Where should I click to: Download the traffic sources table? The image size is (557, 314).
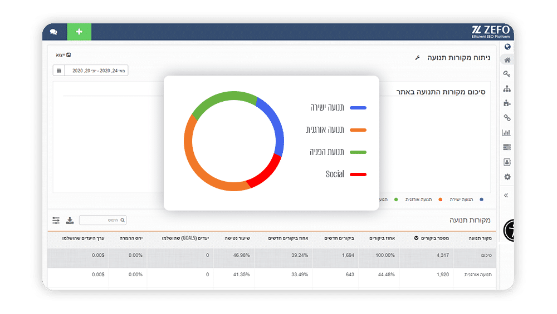(x=70, y=221)
